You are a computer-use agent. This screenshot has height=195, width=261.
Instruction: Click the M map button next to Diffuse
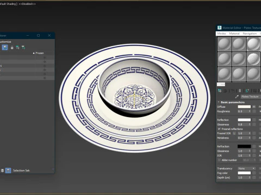[x=254, y=107]
